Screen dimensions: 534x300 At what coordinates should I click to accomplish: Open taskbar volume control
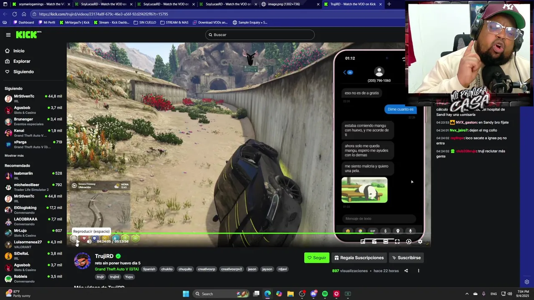[510, 294]
